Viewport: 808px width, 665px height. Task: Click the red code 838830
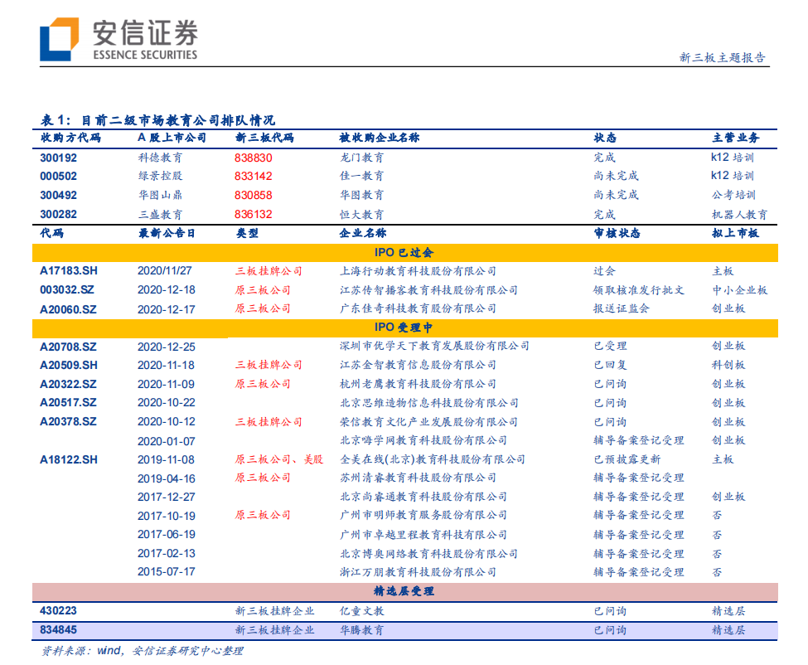pyautogui.click(x=253, y=158)
